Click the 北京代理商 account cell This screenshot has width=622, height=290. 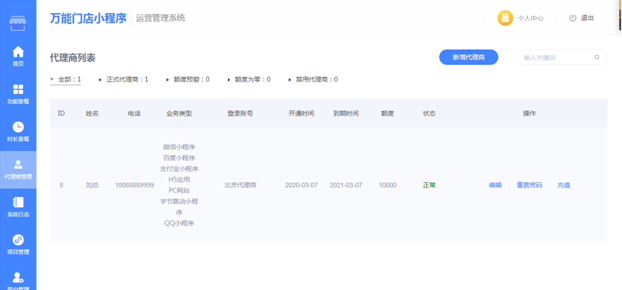[240, 185]
